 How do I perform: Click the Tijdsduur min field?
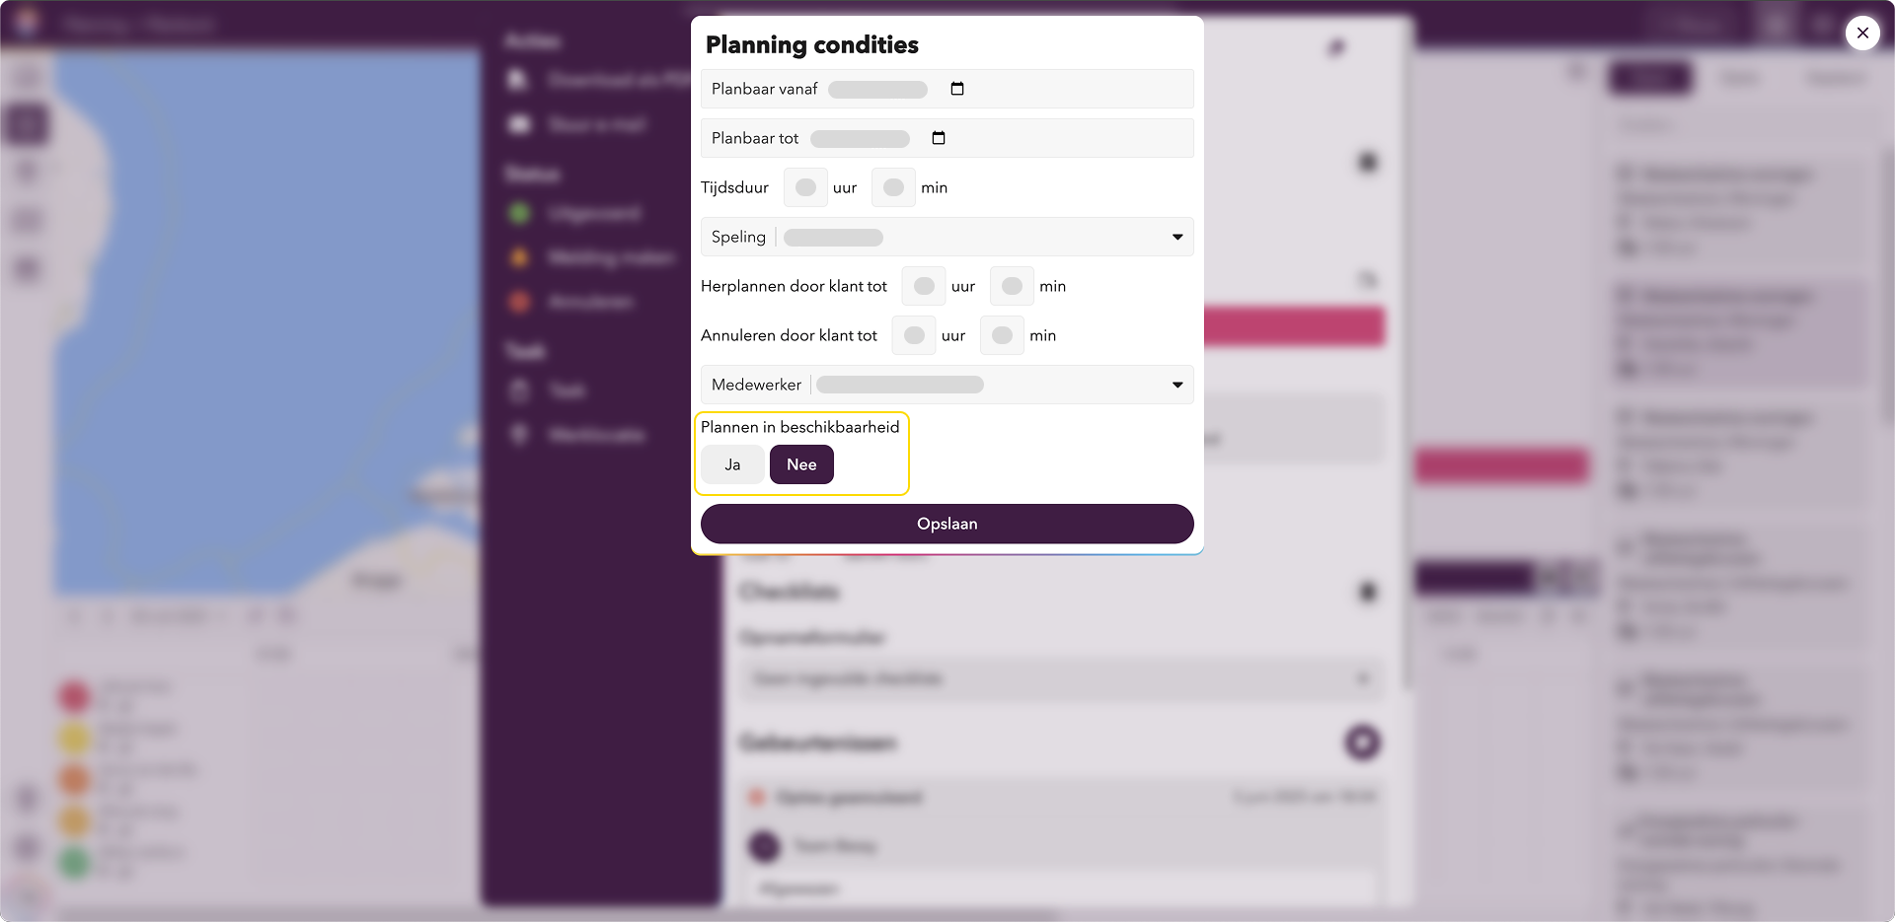tap(893, 187)
